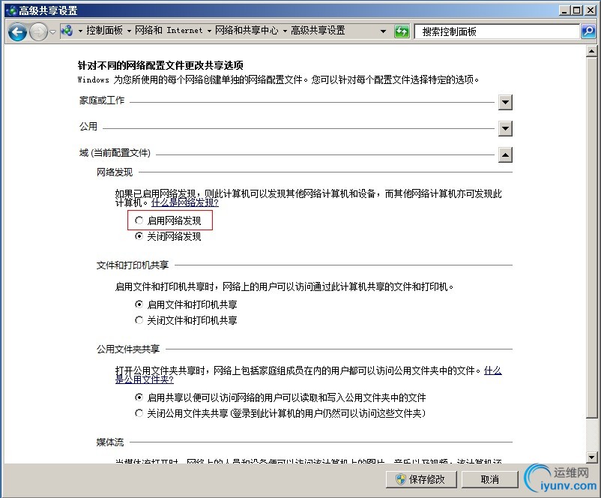This screenshot has width=601, height=498.
Task: Click in the 搜索控制面板 search field
Action: point(497,31)
